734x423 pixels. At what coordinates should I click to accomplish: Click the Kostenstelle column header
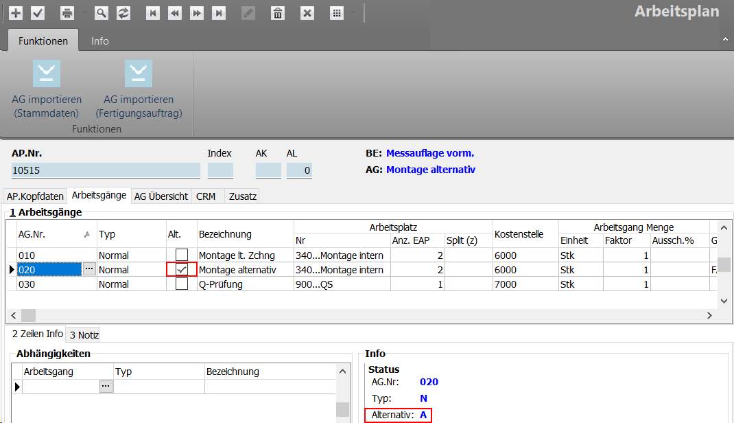pos(525,234)
